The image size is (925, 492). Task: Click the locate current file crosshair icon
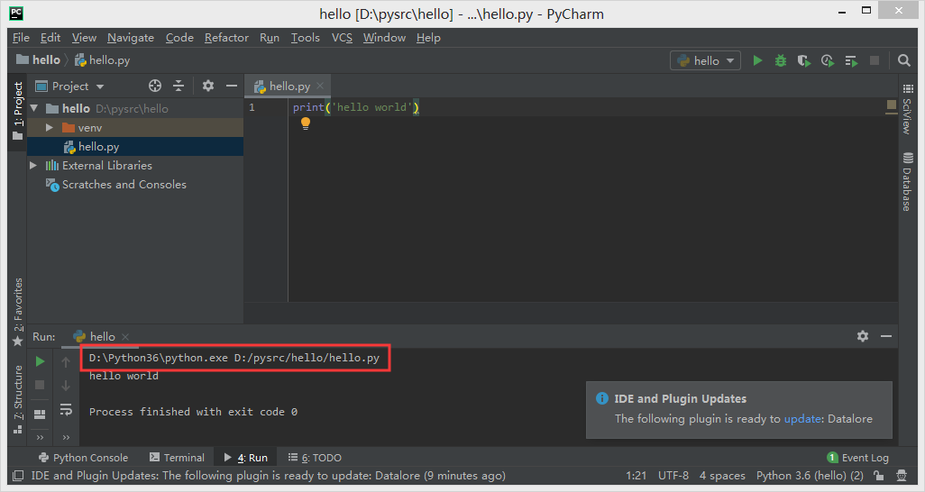155,86
